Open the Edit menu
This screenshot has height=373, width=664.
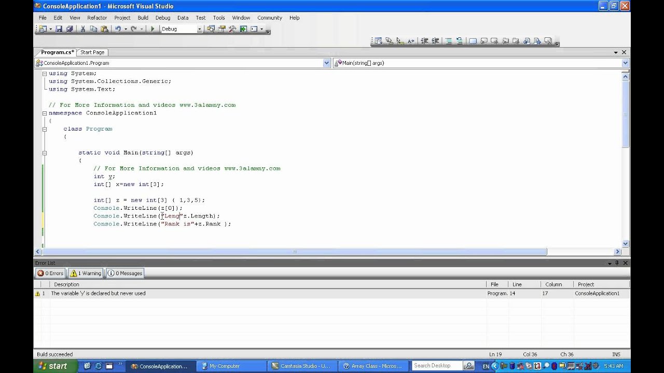pyautogui.click(x=58, y=18)
